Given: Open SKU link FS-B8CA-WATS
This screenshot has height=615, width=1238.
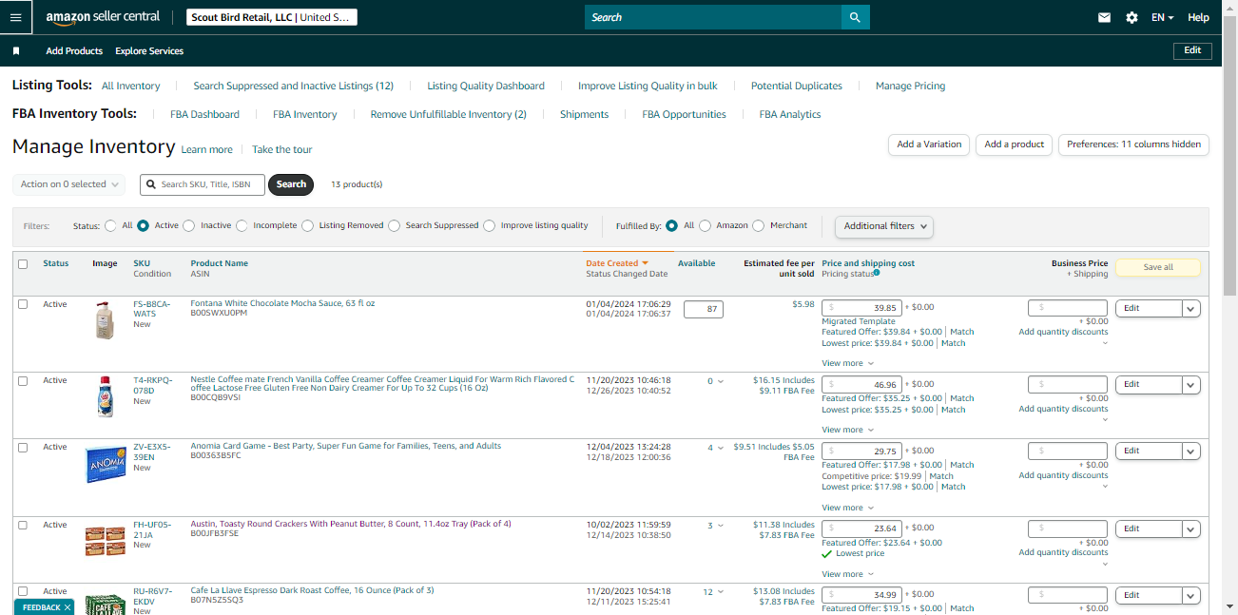Looking at the screenshot, I should pyautogui.click(x=152, y=308).
